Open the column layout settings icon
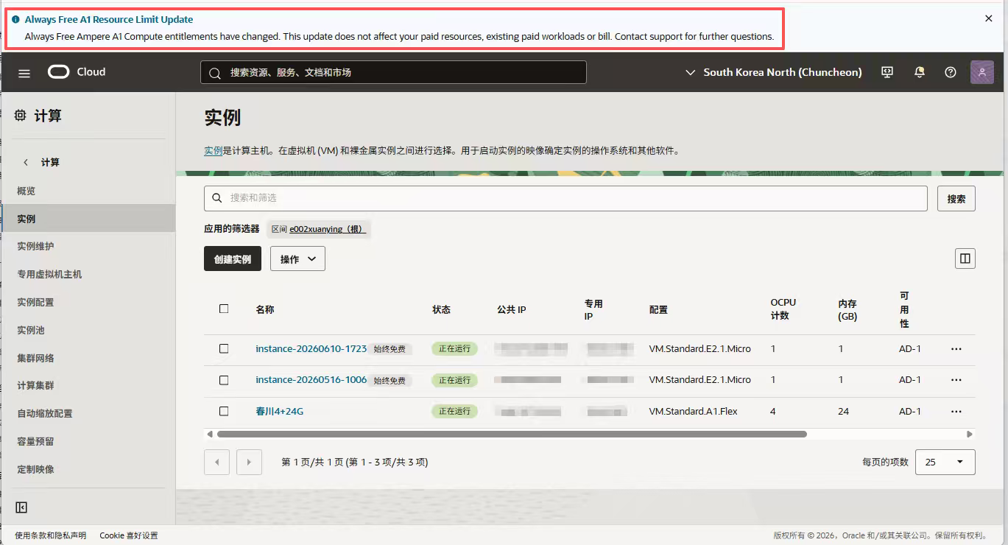 pyautogui.click(x=965, y=259)
